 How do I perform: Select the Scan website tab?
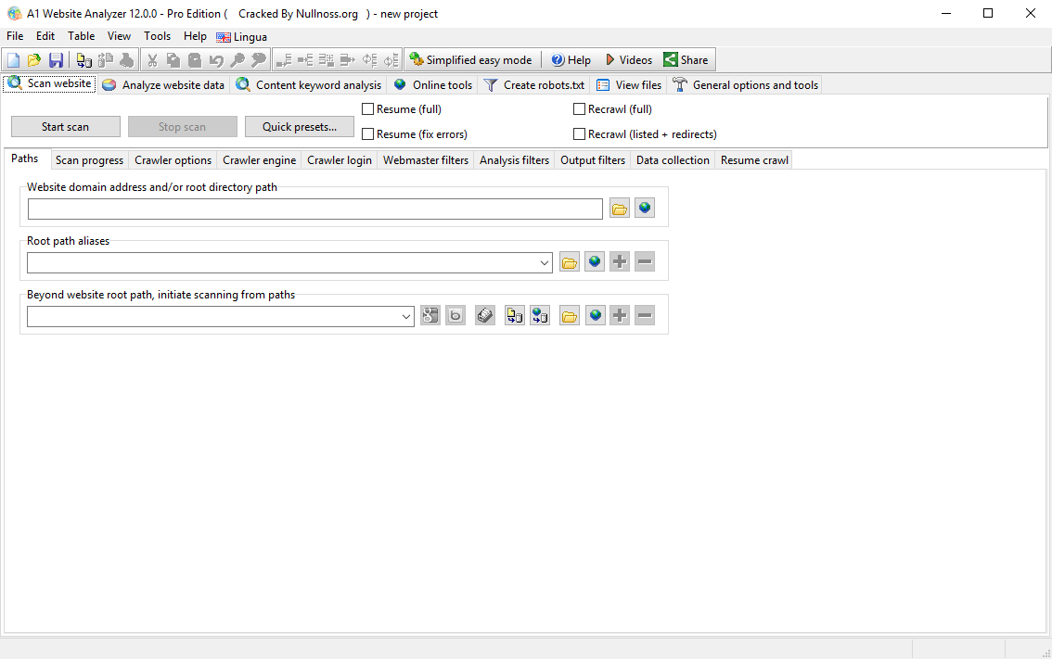(50, 83)
